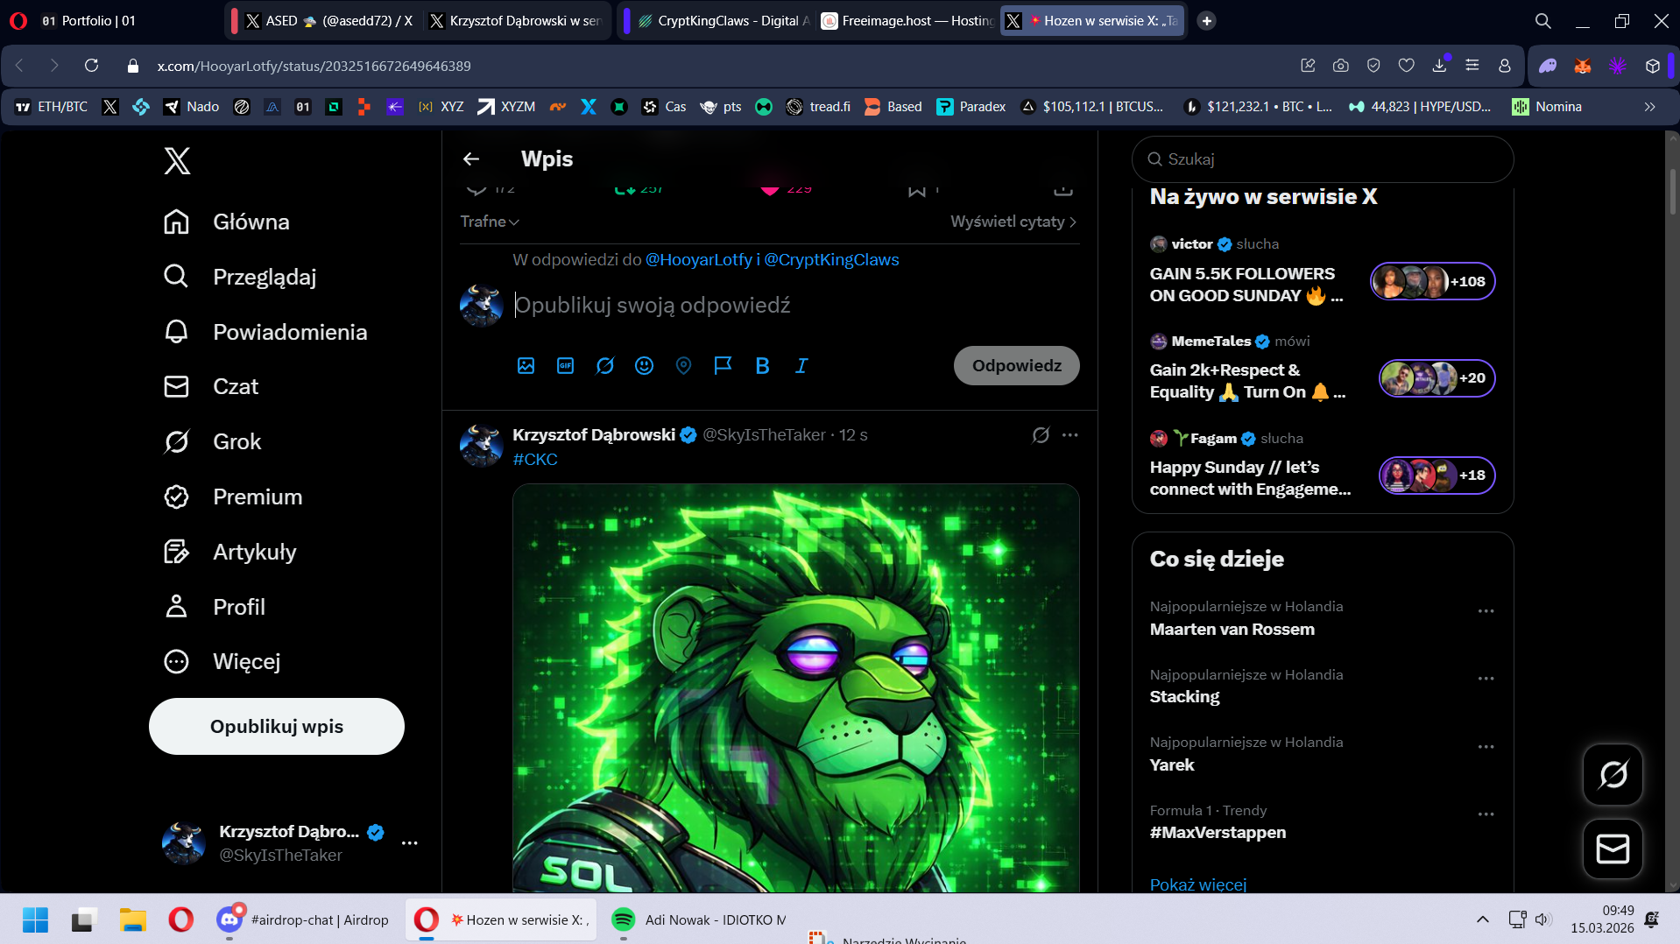Open Opera downloads icon
The image size is (1680, 944).
tap(1439, 66)
